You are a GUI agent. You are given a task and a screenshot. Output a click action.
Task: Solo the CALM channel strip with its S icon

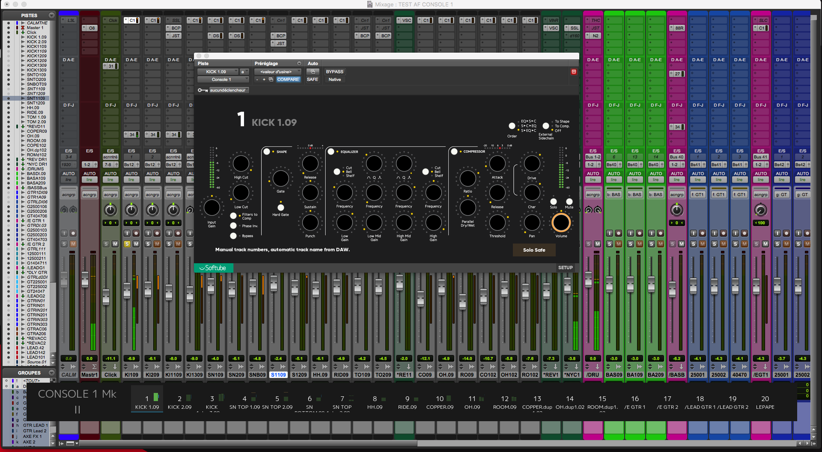(x=64, y=244)
